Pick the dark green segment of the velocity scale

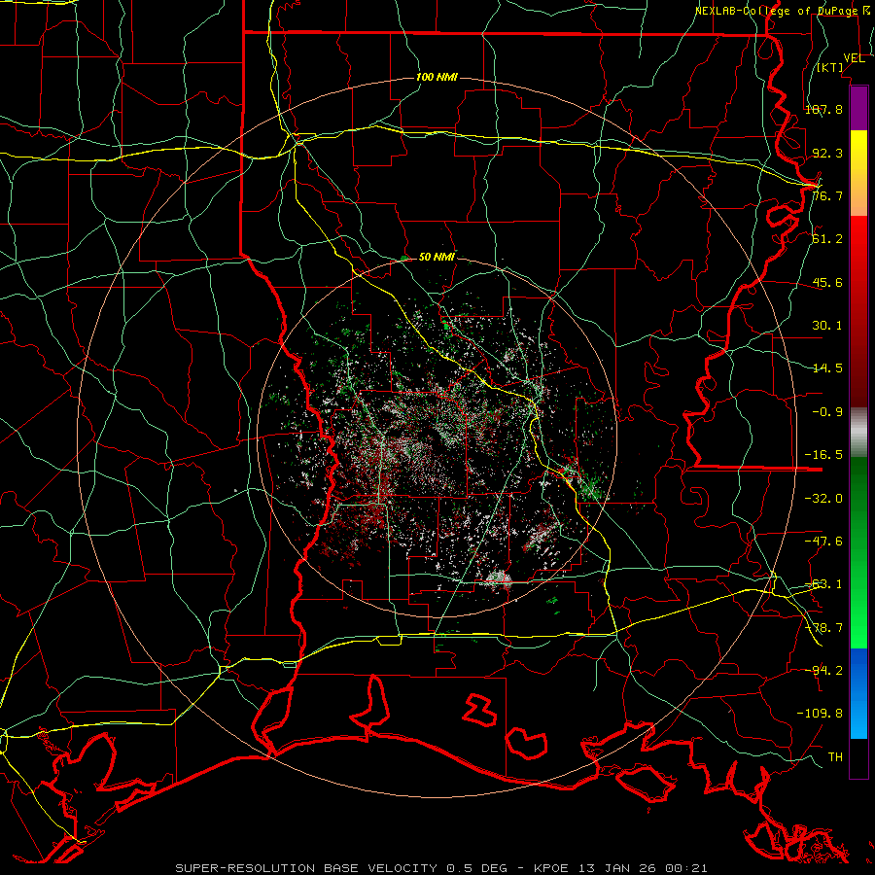[x=858, y=491]
